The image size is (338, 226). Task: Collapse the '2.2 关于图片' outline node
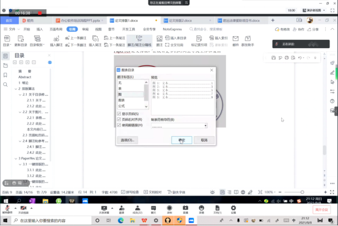pyautogui.click(x=20, y=112)
